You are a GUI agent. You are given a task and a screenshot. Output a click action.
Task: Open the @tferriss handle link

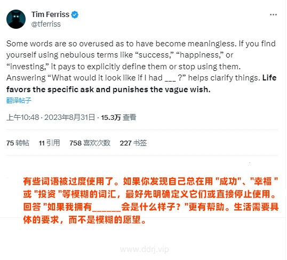pyautogui.click(x=46, y=24)
